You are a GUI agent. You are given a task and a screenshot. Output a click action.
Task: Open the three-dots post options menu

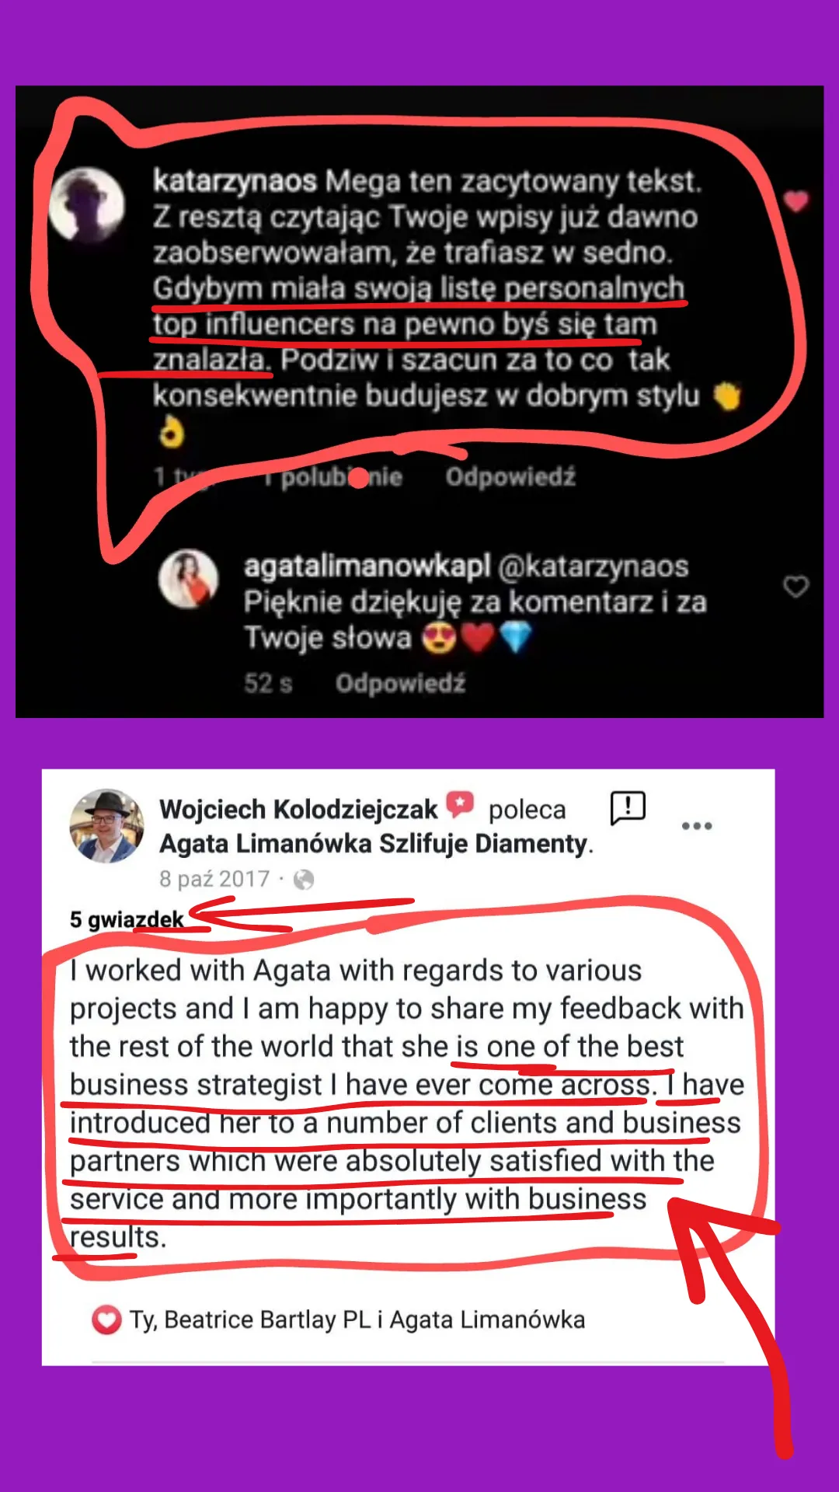pyautogui.click(x=697, y=826)
